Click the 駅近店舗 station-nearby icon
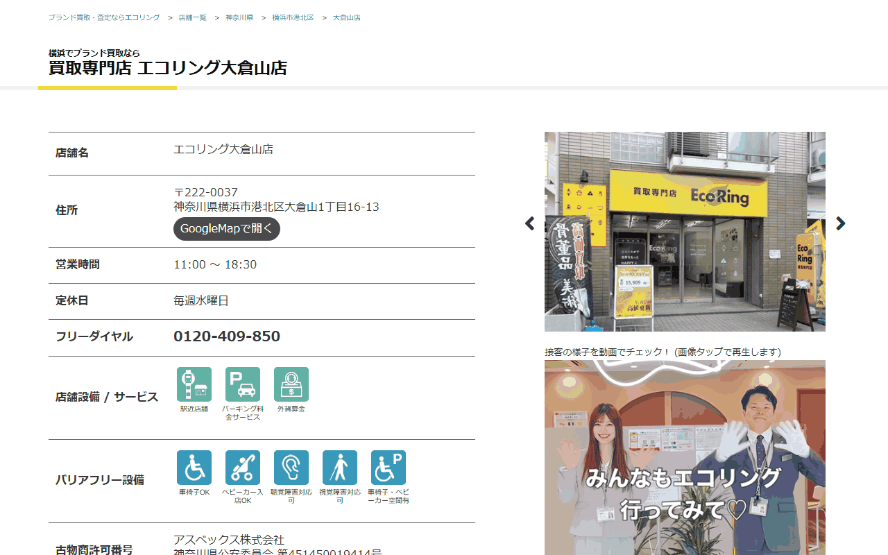This screenshot has width=888, height=555. tap(194, 384)
